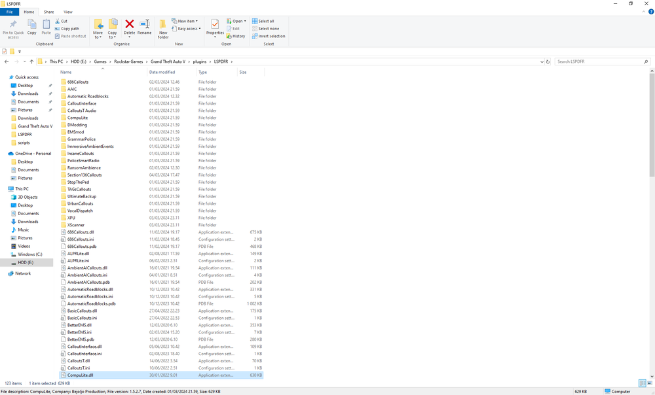Click Select all in the ribbon
The image size is (655, 395).
[x=265, y=20]
